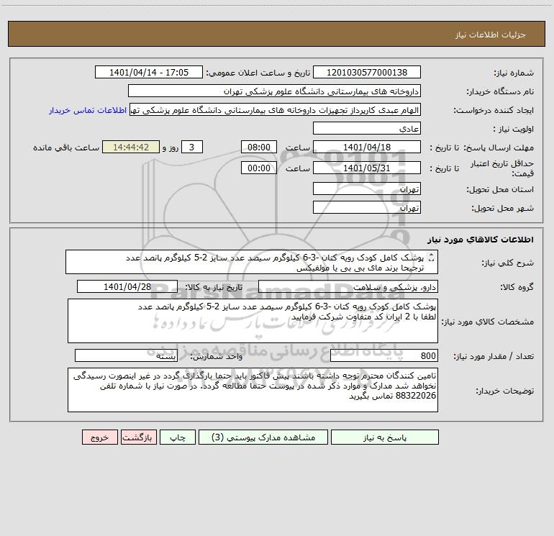Click the priority field 'عادي'
This screenshot has width=554, height=536.
367,128
